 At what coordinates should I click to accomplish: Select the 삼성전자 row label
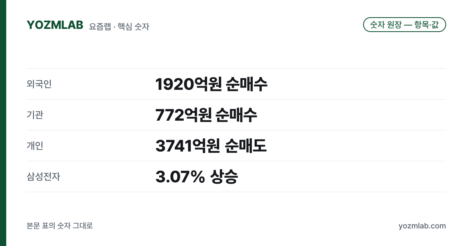coord(43,176)
